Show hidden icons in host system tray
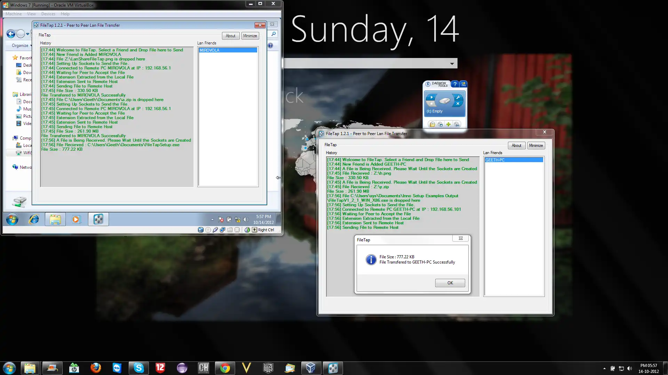 tap(604, 368)
